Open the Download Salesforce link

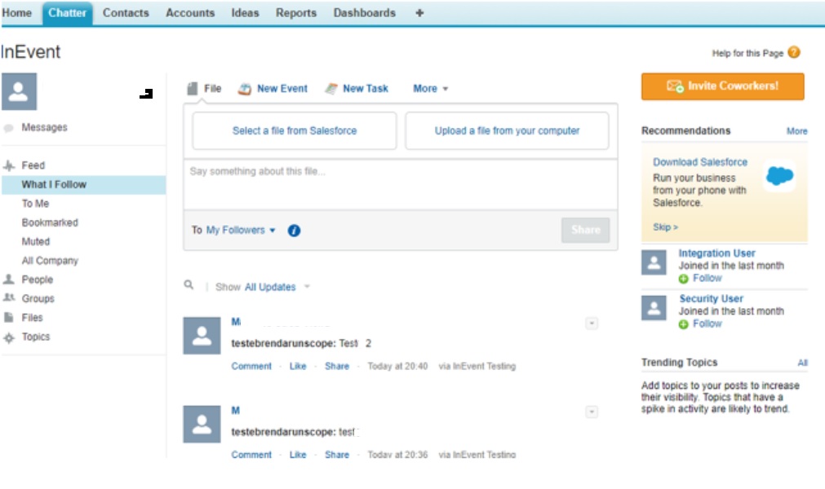coord(700,162)
